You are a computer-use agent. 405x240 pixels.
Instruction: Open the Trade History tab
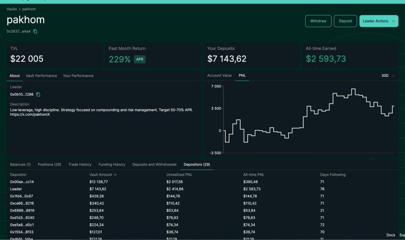click(x=80, y=165)
